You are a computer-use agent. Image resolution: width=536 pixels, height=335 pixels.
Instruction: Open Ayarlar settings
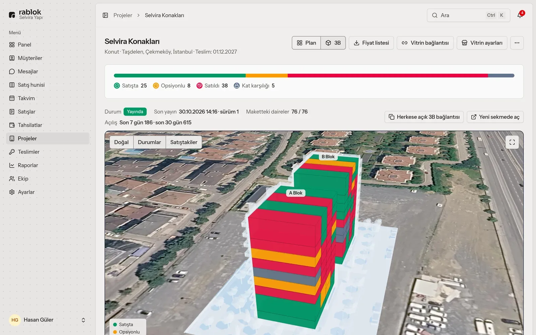(48, 192)
